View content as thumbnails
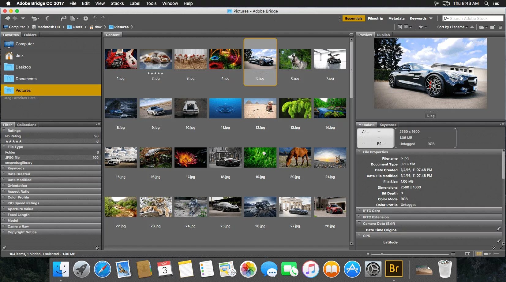The image size is (506, 282). [x=479, y=254]
